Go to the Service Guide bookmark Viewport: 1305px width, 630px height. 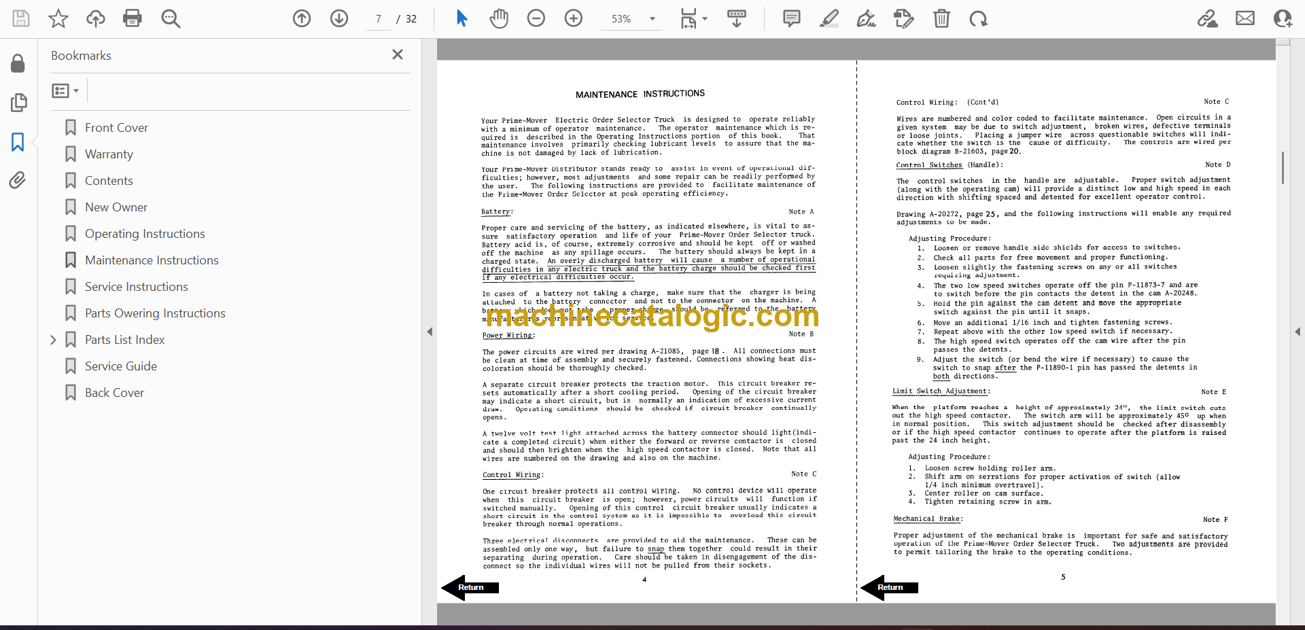(x=120, y=366)
